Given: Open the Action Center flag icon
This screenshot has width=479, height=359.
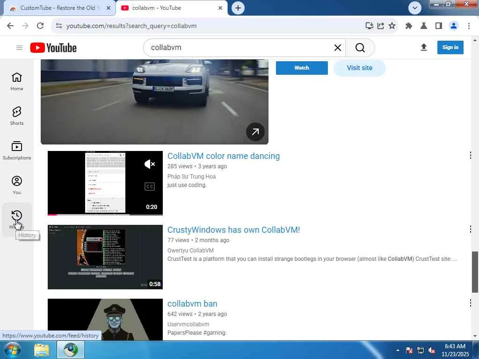Looking at the screenshot, I should [409, 350].
